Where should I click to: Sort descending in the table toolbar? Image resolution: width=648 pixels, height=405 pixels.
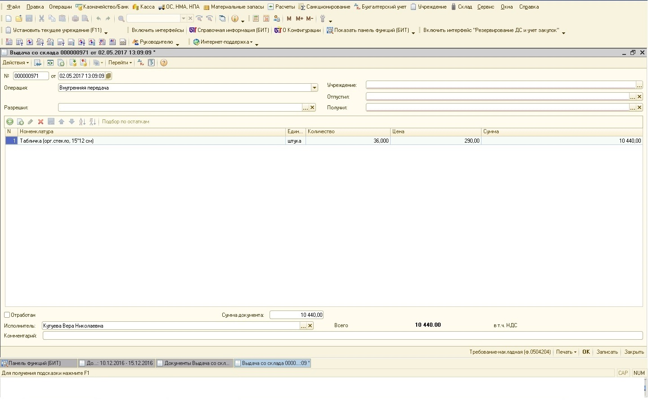coord(92,121)
